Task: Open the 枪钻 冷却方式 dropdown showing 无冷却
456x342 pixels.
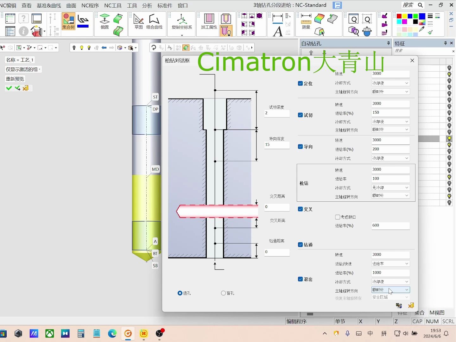Action: (x=390, y=188)
